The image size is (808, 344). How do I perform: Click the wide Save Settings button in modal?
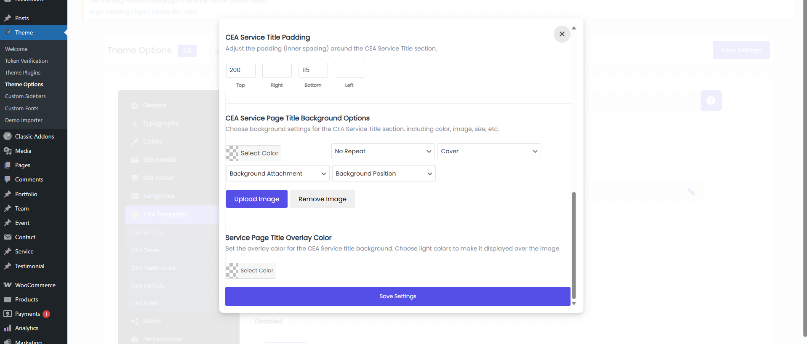coord(397,296)
